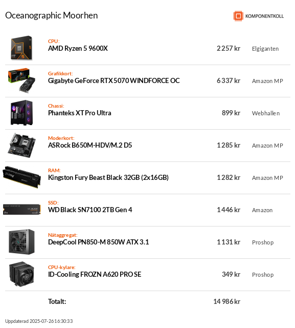Image resolution: width=295 pixels, height=328 pixels.
Task: Open the AMD Ryzen 5 9600X box image
Action: click(x=21, y=48)
